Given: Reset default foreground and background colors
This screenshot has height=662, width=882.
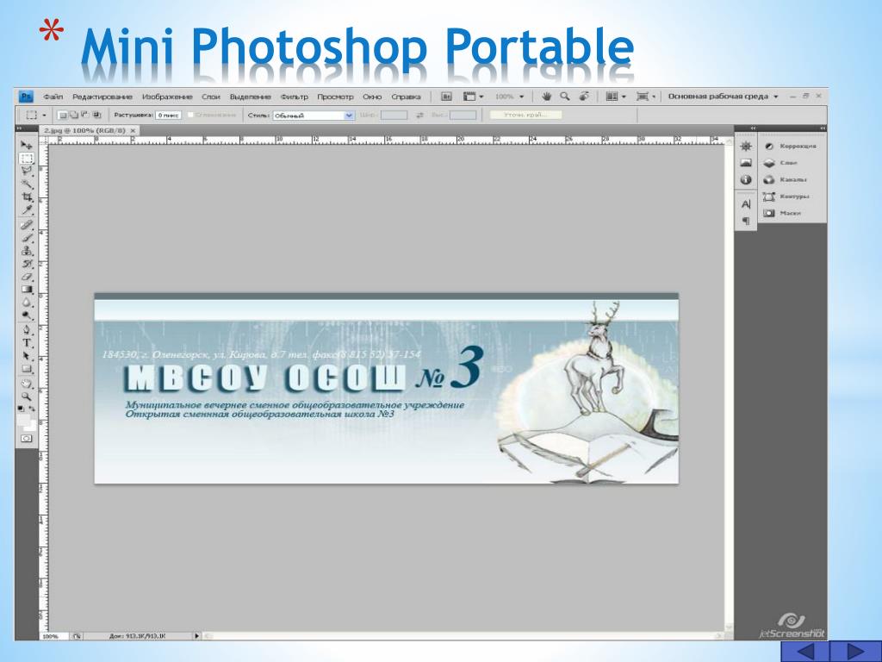Looking at the screenshot, I should [x=21, y=408].
